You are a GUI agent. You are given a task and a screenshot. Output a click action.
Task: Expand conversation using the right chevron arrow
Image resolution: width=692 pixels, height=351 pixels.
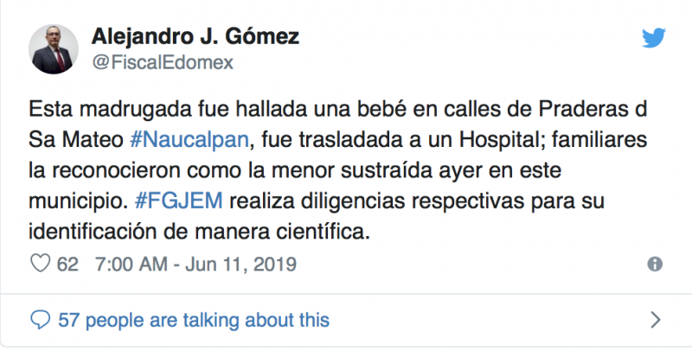[655, 321]
